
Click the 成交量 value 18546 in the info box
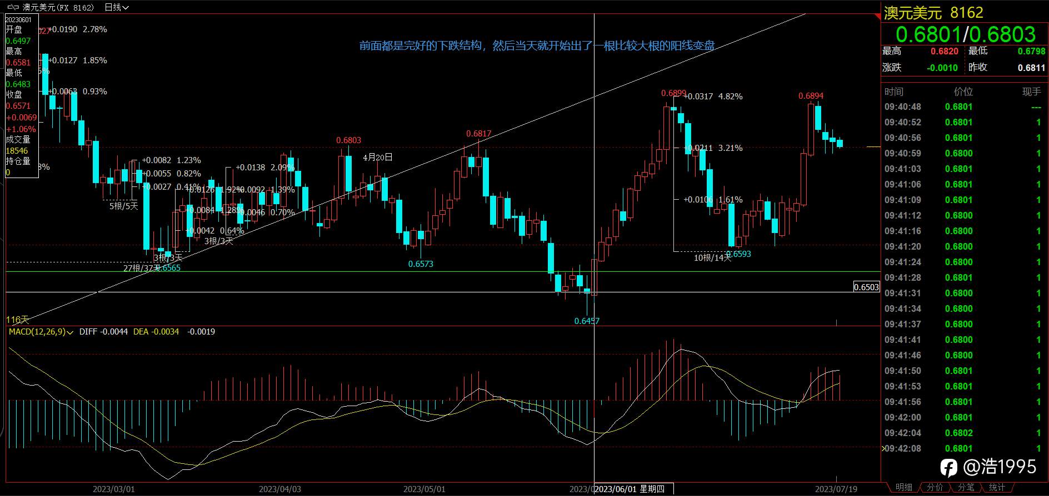[17, 151]
